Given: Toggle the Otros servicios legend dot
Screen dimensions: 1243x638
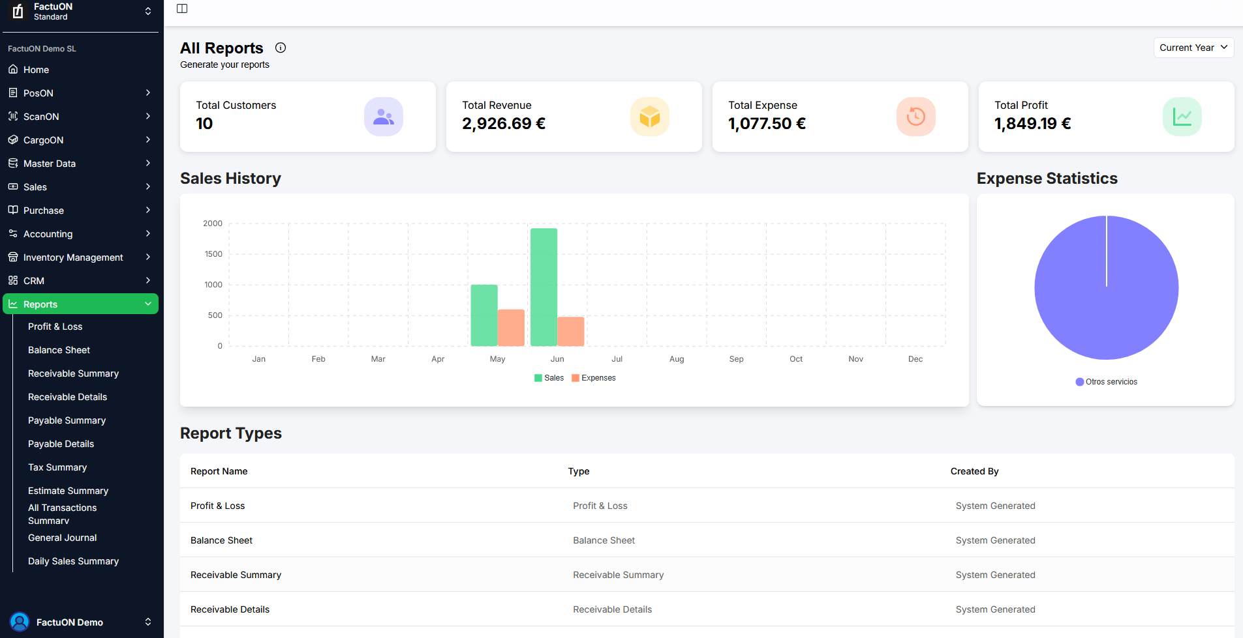Looking at the screenshot, I should point(1079,382).
